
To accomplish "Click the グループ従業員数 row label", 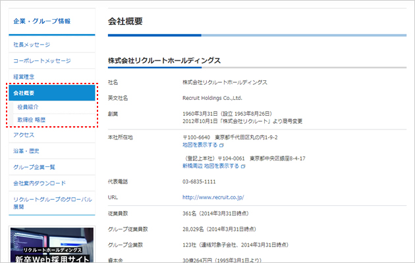I will click(128, 229).
